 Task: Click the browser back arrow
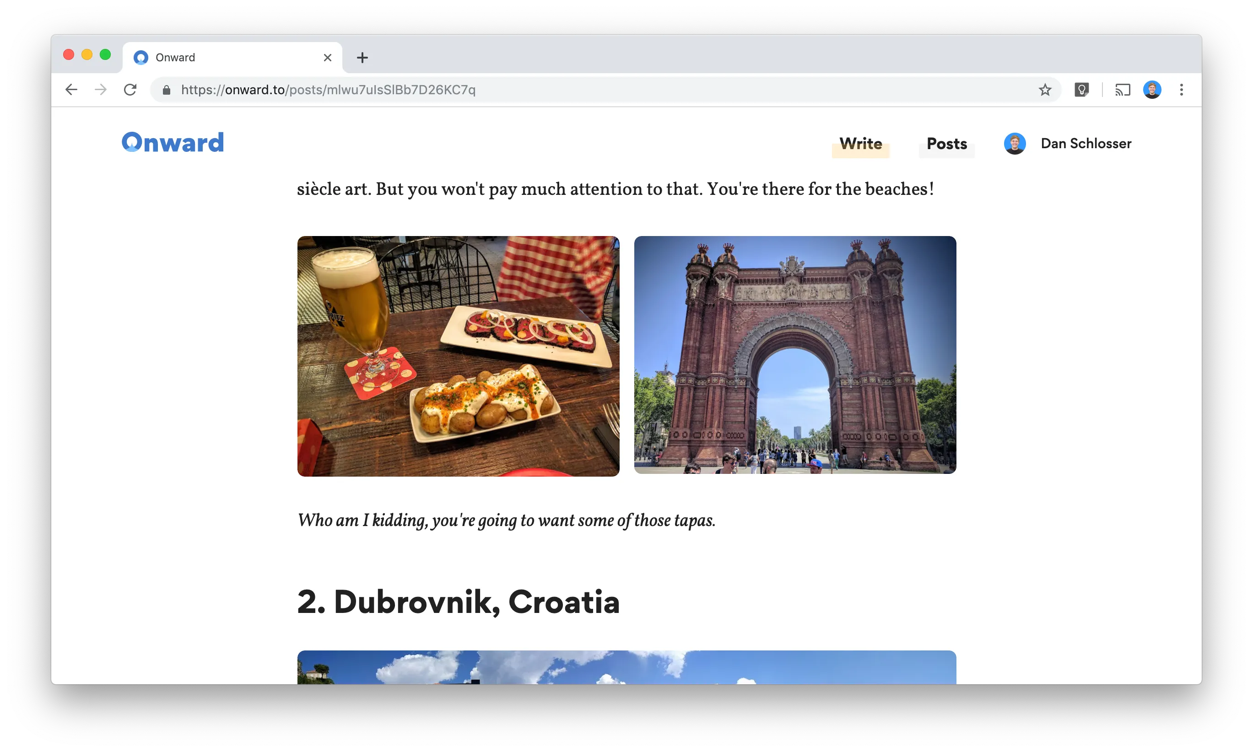(x=71, y=90)
